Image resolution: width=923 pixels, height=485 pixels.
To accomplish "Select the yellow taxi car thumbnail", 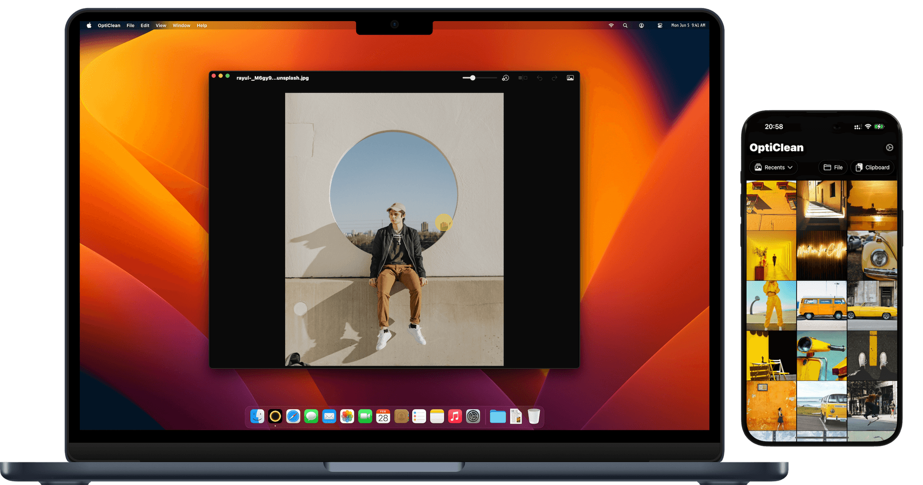I will coord(872,305).
